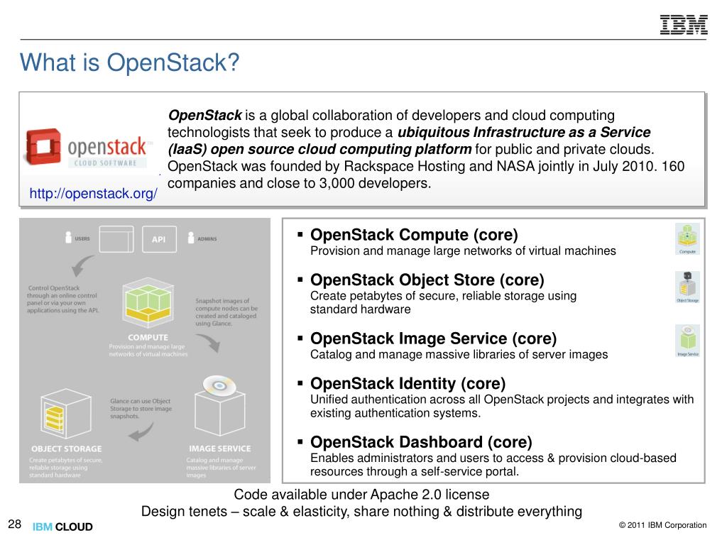Click the Object Storage icon beside Object Store
The height and width of the screenshot is (545, 727).
pyautogui.click(x=687, y=287)
